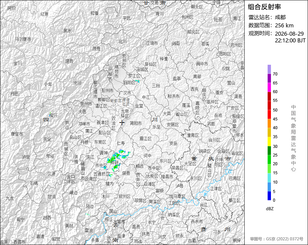
Task: Click the purple 70 dBZ color swatch
Action: 269,69
